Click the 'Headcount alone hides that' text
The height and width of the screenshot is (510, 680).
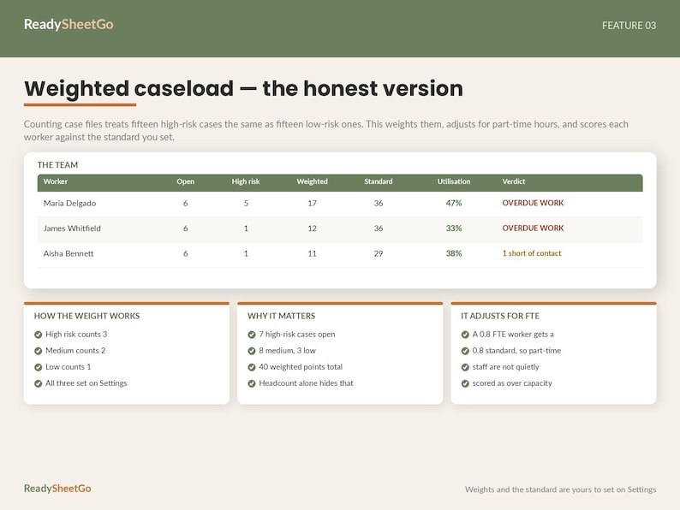point(307,383)
